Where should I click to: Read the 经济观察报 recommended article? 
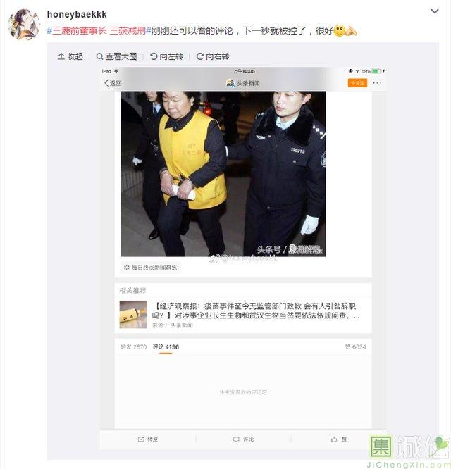coord(256,311)
